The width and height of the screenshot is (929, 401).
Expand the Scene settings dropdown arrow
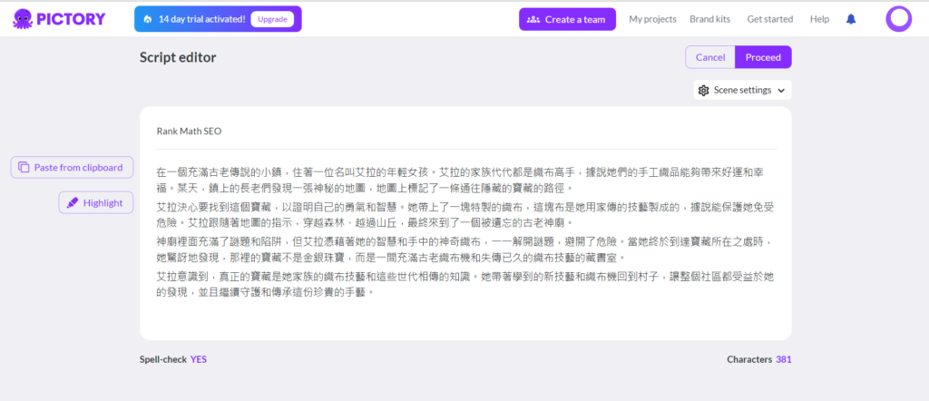pyautogui.click(x=781, y=91)
